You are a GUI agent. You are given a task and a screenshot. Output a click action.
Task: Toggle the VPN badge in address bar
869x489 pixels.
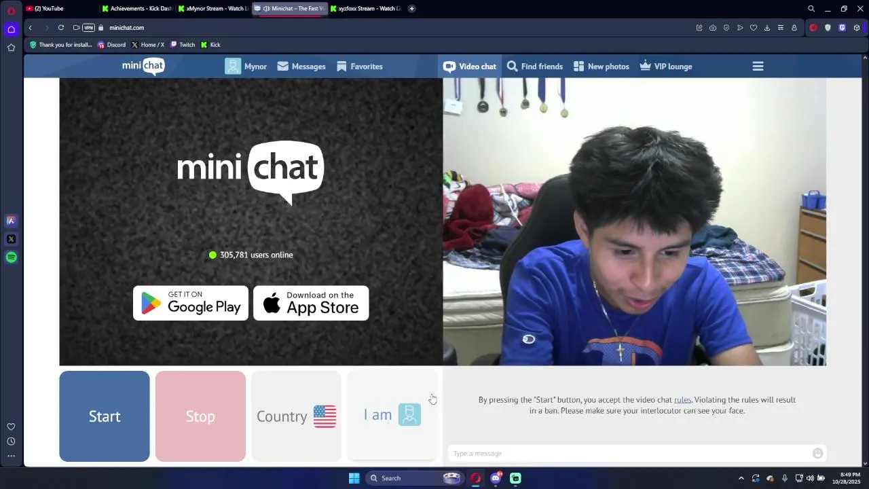pos(88,28)
